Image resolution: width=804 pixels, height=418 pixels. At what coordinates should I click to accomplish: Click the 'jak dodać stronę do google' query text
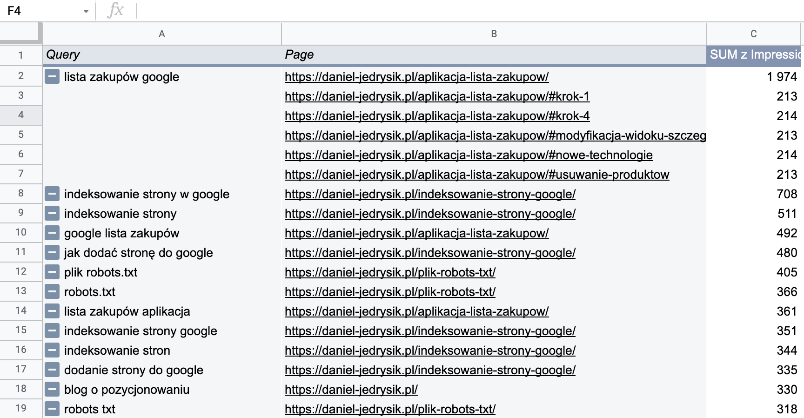coord(138,253)
